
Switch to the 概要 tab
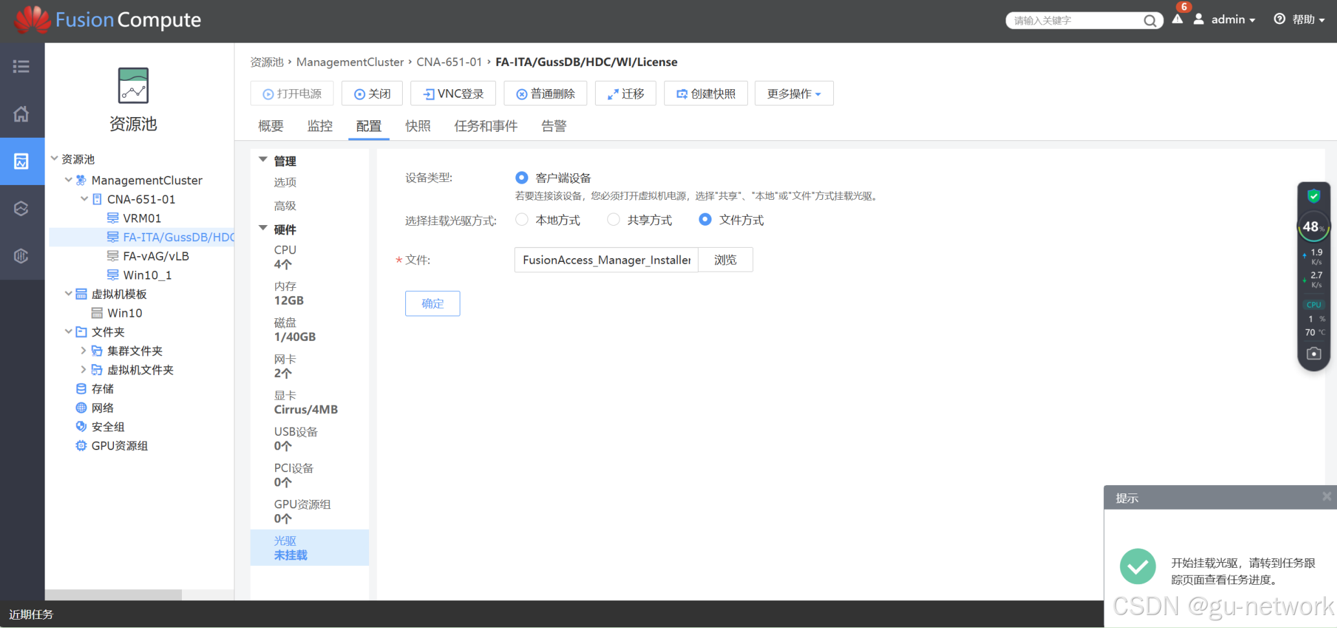tap(271, 126)
